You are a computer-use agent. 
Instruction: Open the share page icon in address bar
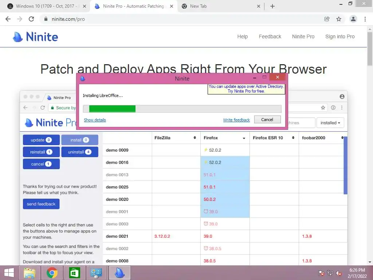click(x=327, y=19)
